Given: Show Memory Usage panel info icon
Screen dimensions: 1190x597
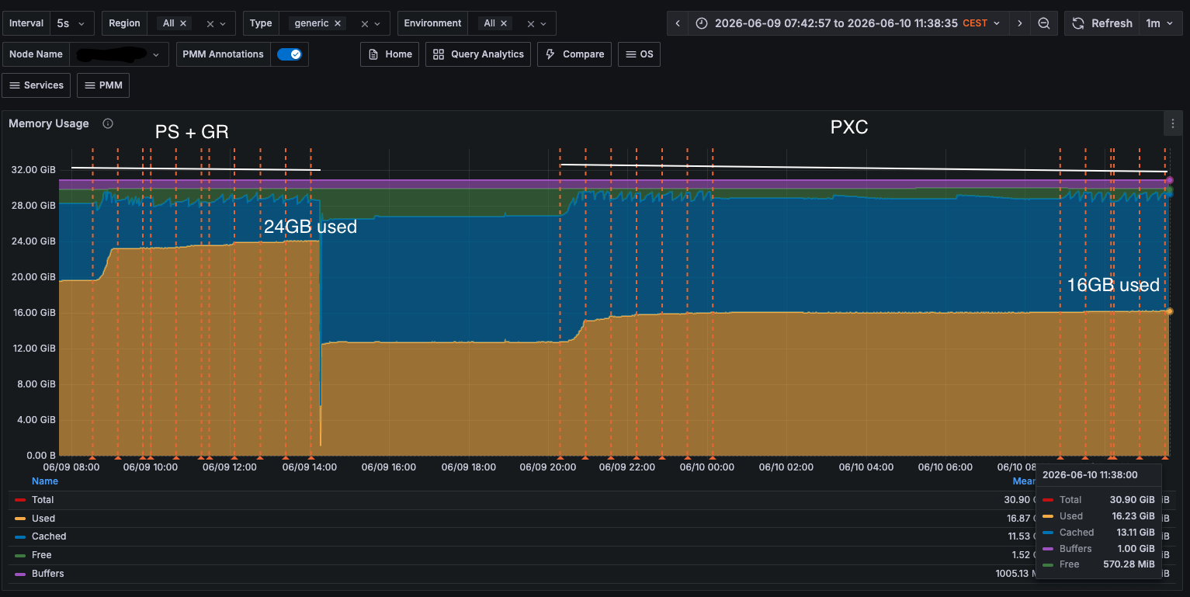Looking at the screenshot, I should click(x=108, y=123).
